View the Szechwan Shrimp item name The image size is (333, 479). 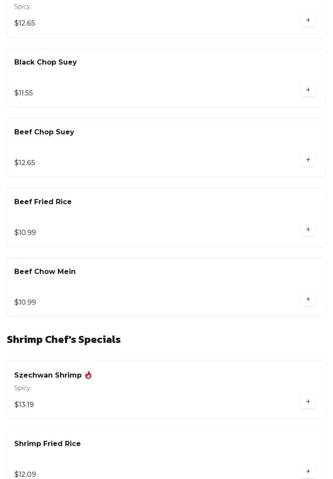(x=48, y=375)
